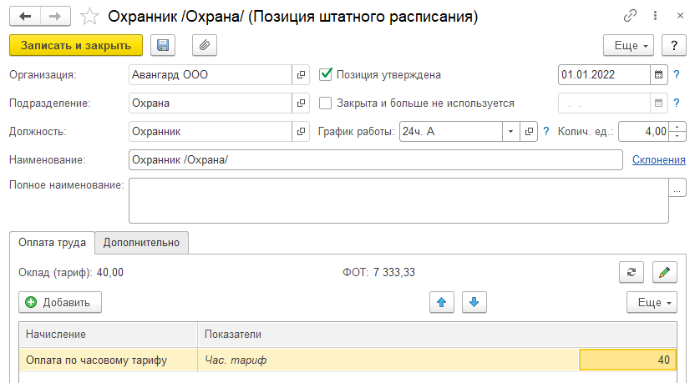
Task: Click the 'Полное наименование' text field
Action: click(398, 200)
